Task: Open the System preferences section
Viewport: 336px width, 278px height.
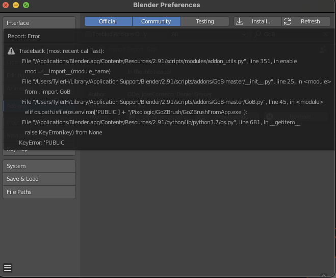Action: click(39, 166)
